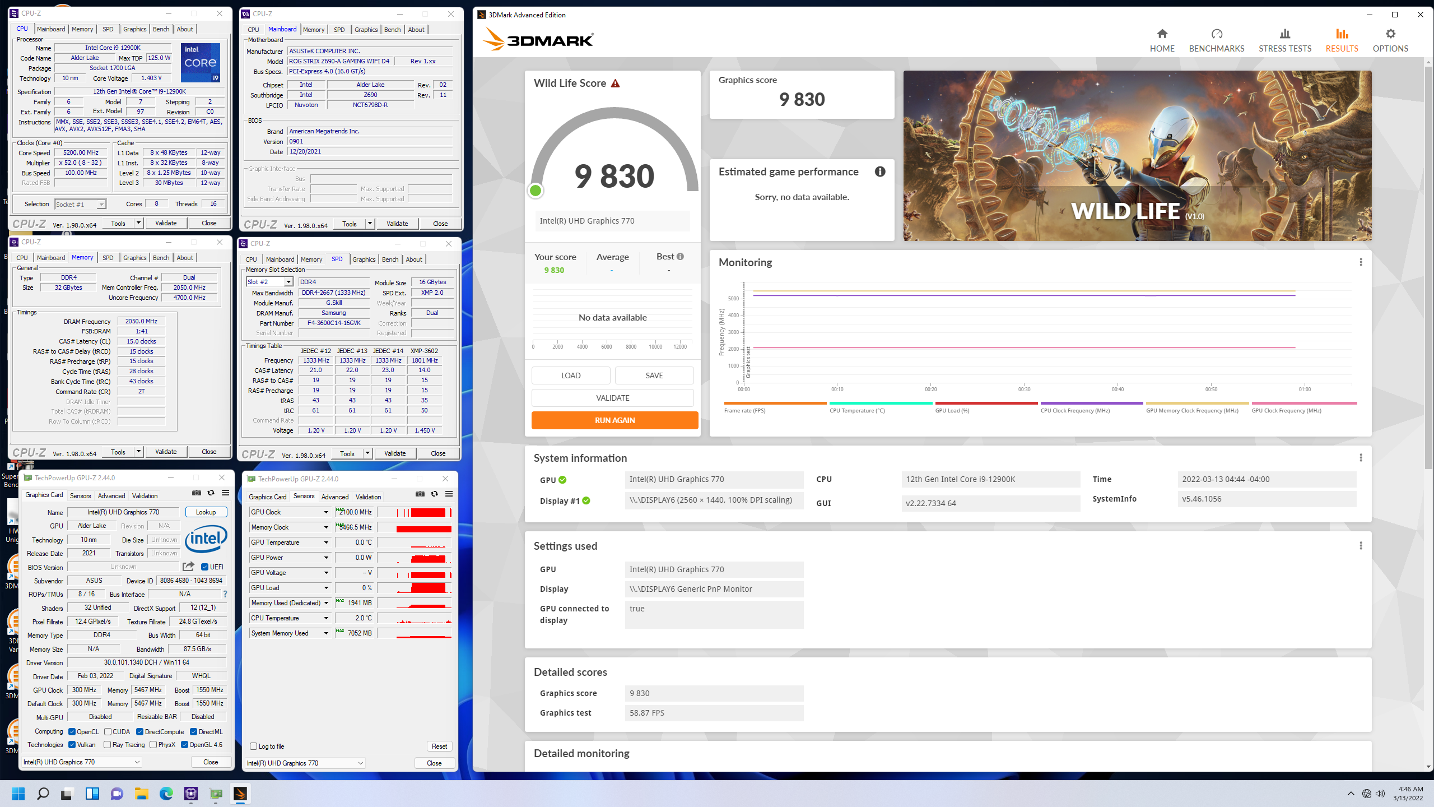Open Validation tab in GPU-Z Sensors window
Image resolution: width=1434 pixels, height=807 pixels.
tap(368, 497)
